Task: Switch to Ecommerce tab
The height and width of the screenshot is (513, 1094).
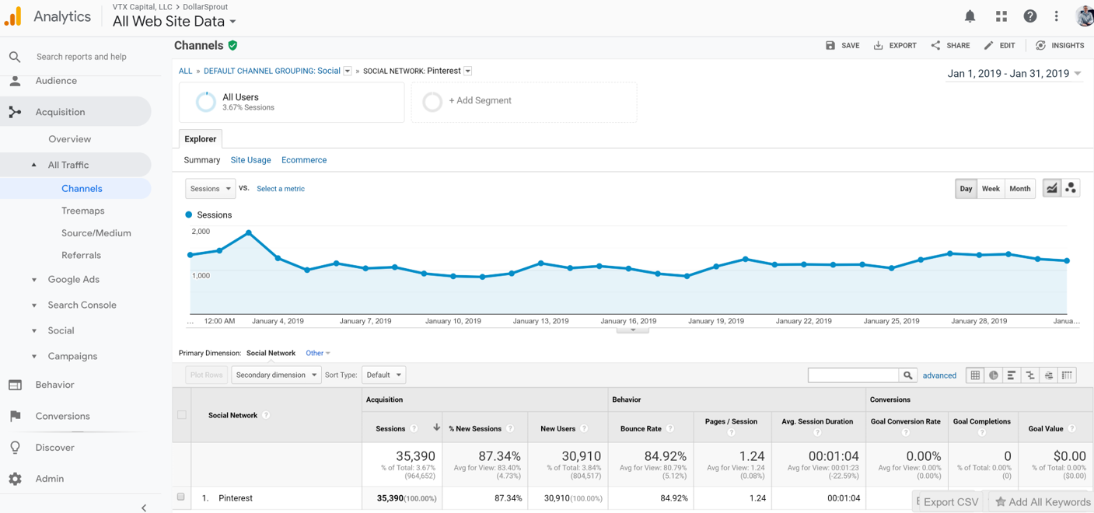Action: point(304,160)
